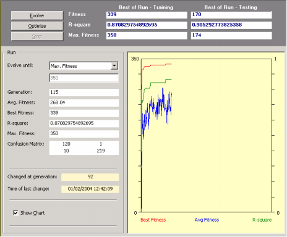The width and height of the screenshot is (287, 237).
Task: Click Testing R-square value 0.905292773825358
Action: [231, 25]
